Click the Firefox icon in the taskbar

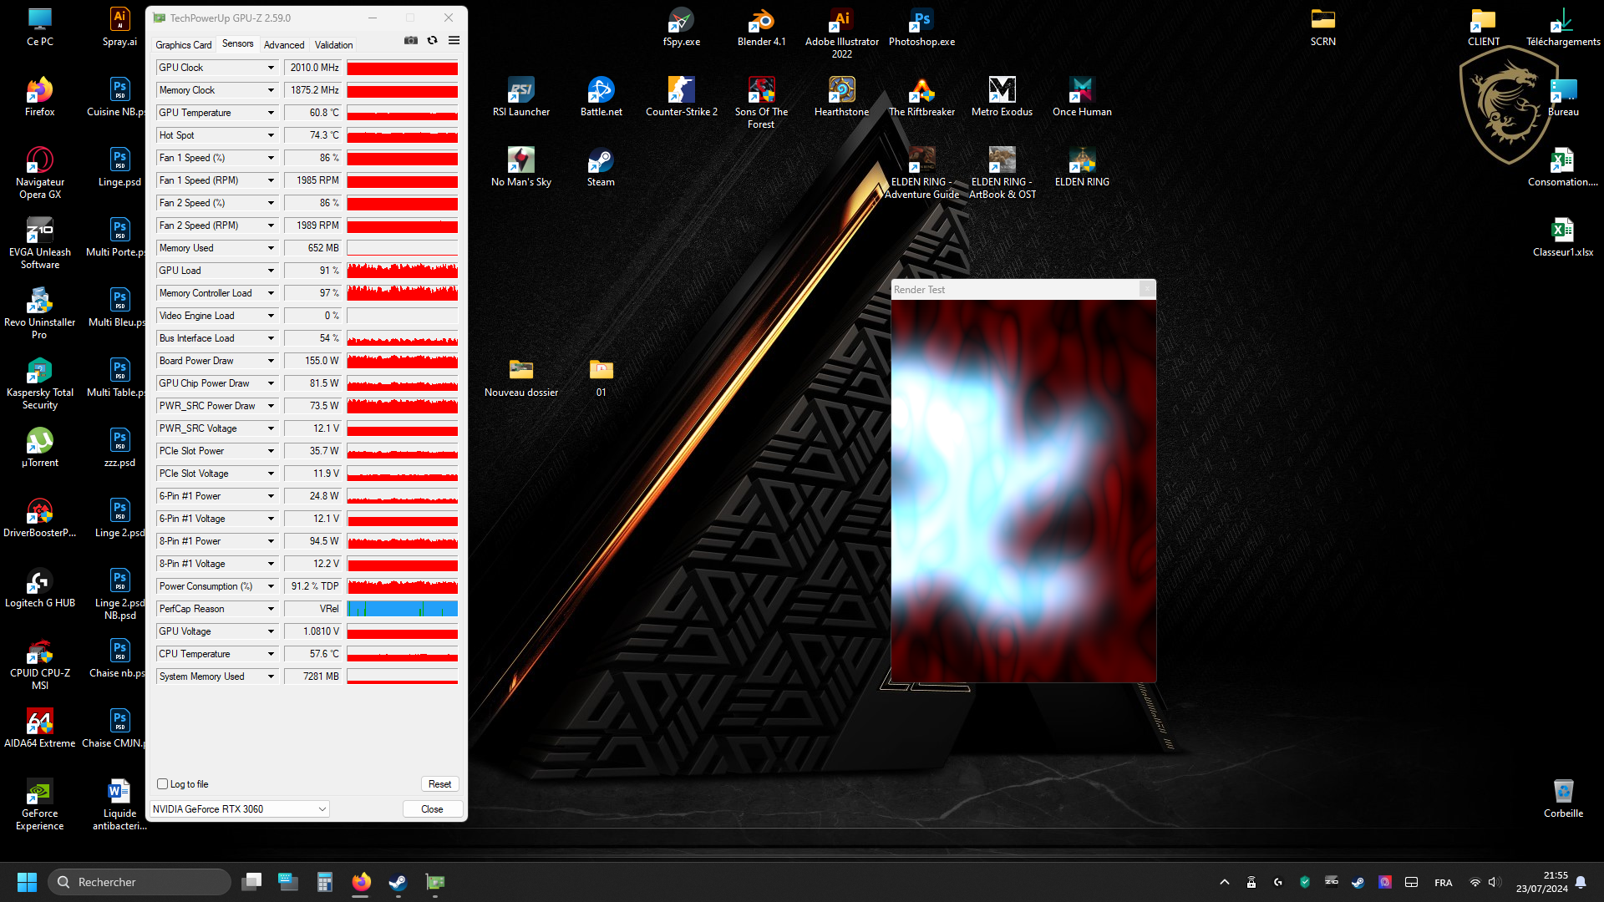[361, 882]
